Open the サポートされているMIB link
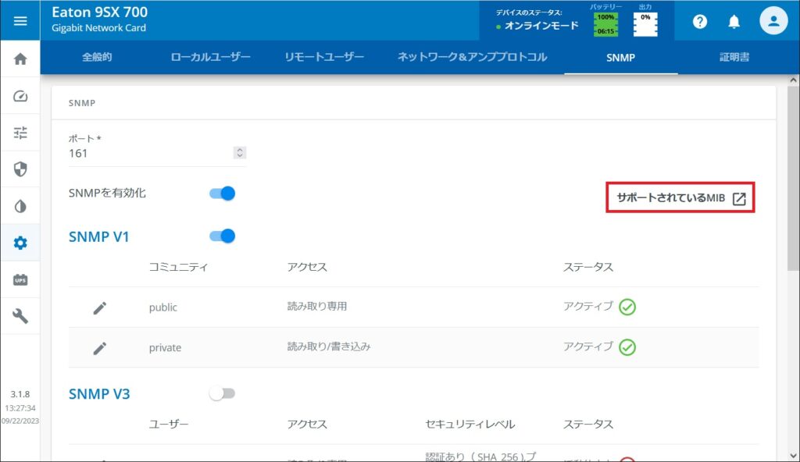The height and width of the screenshot is (462, 800). [680, 197]
